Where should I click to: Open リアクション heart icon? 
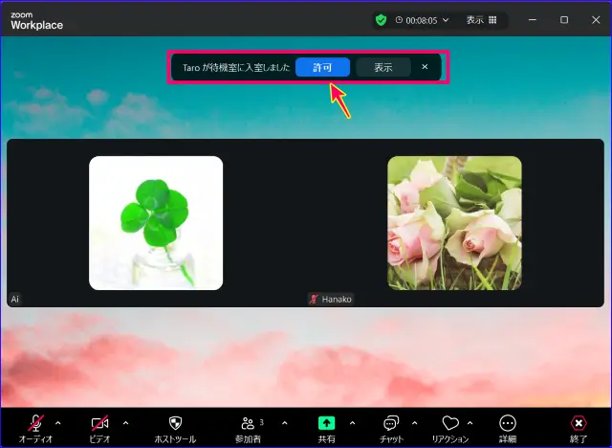pos(450,424)
